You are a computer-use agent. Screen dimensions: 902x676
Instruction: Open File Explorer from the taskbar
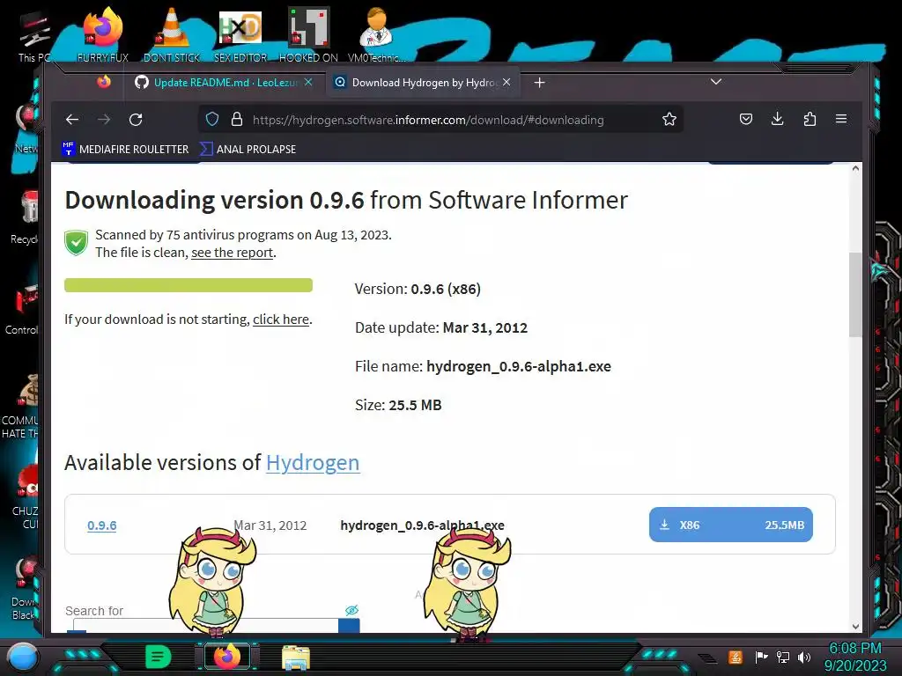[296, 657]
